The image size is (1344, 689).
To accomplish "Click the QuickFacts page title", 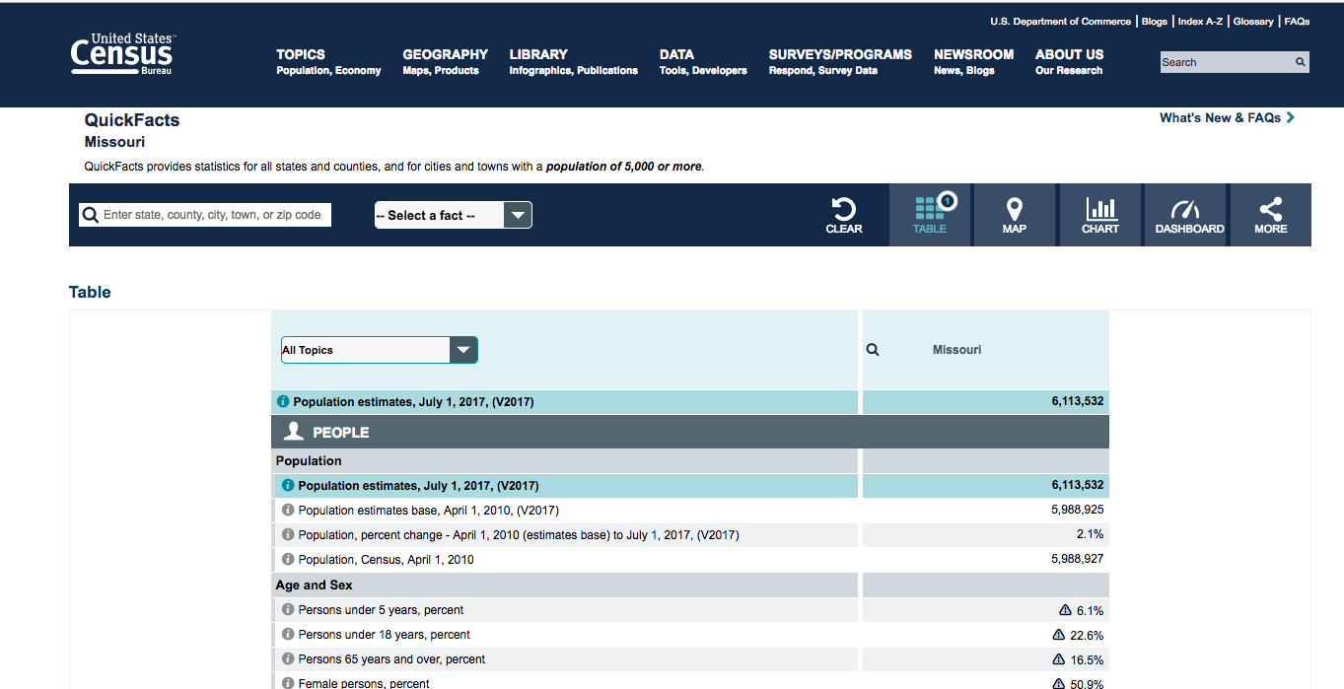I will pos(132,120).
